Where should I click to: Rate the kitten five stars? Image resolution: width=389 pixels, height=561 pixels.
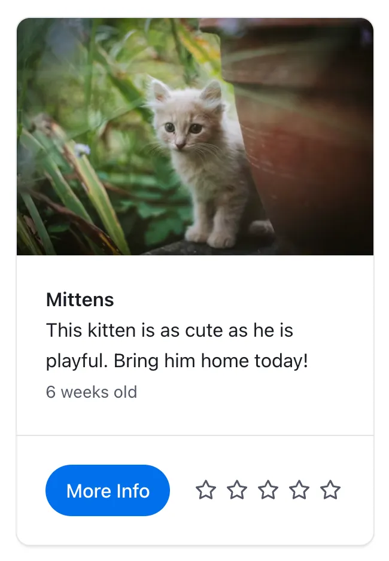point(330,490)
